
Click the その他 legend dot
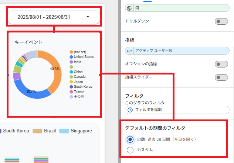click(x=71, y=97)
